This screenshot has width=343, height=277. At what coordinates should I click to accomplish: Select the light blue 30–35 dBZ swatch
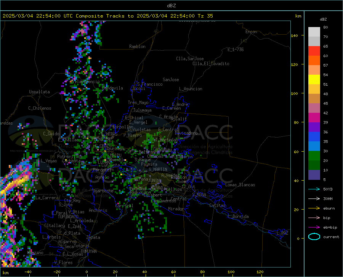point(314,146)
